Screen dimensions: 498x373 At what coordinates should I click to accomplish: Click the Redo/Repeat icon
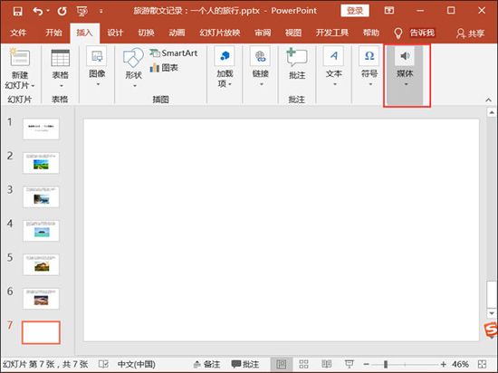coord(62,12)
